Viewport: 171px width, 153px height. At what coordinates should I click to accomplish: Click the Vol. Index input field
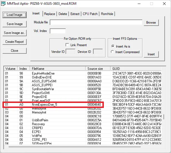click(58, 31)
